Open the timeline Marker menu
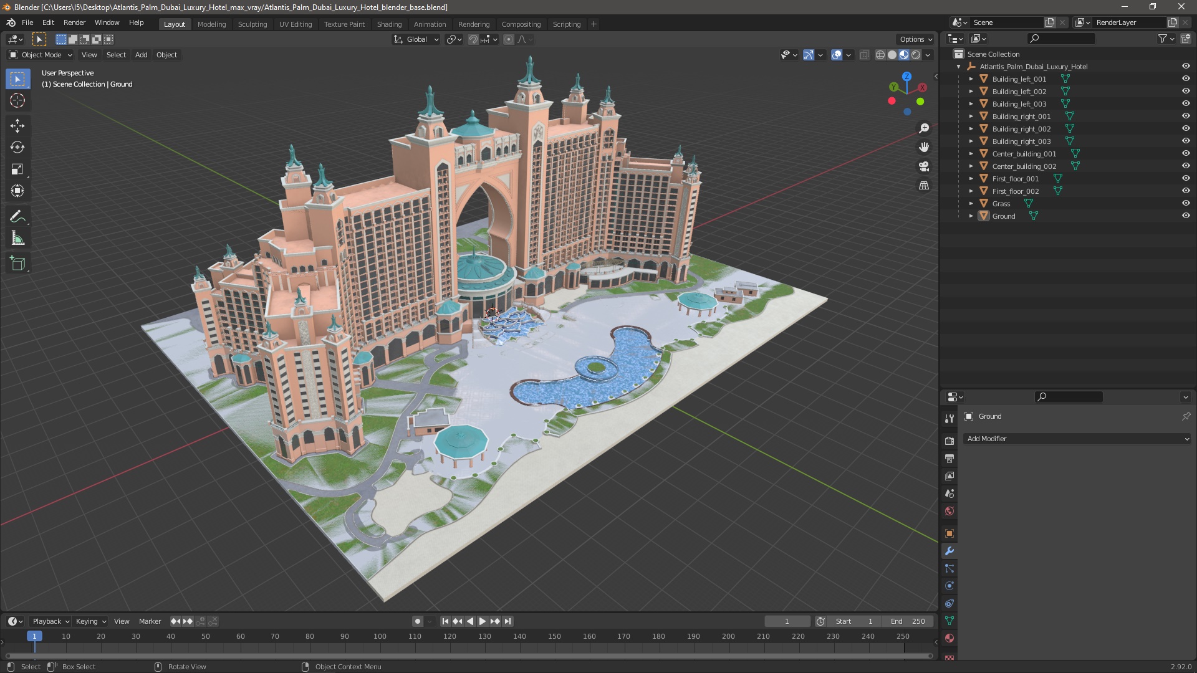Viewport: 1197px width, 673px height. pos(150,622)
